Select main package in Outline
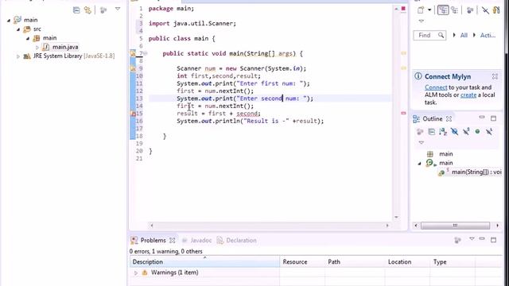Screen dimensions: 509x286 446,154
